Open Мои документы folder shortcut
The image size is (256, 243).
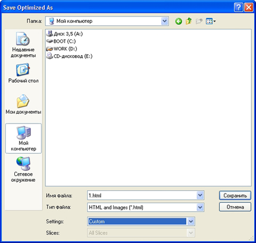[x=23, y=104]
